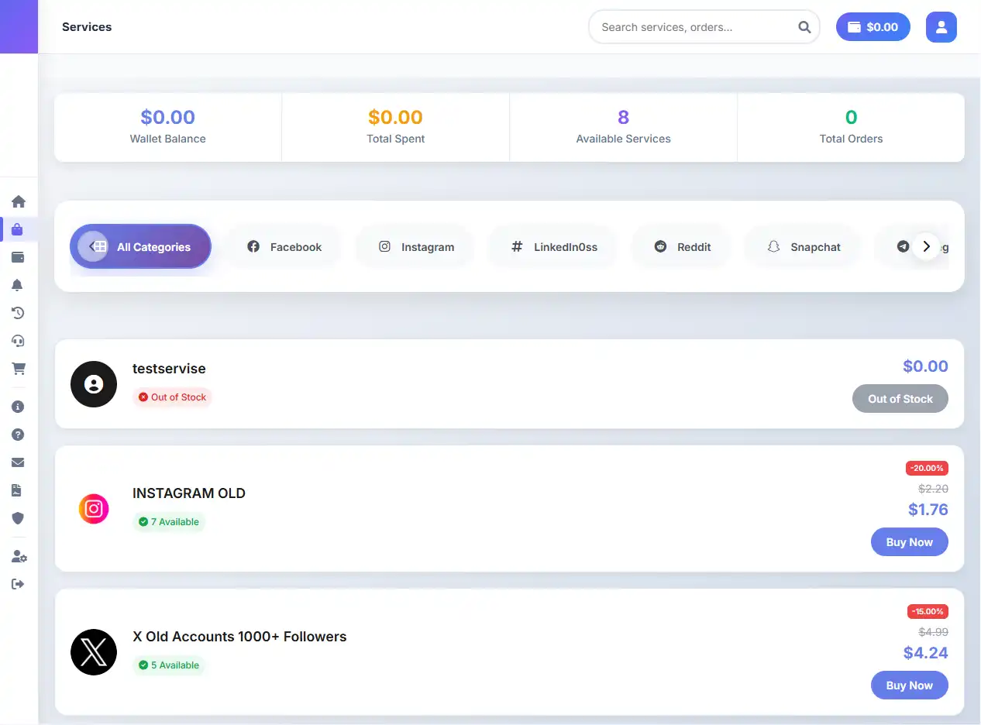
Task: Buy Now for INSTAGRAM OLD service
Action: click(x=909, y=542)
